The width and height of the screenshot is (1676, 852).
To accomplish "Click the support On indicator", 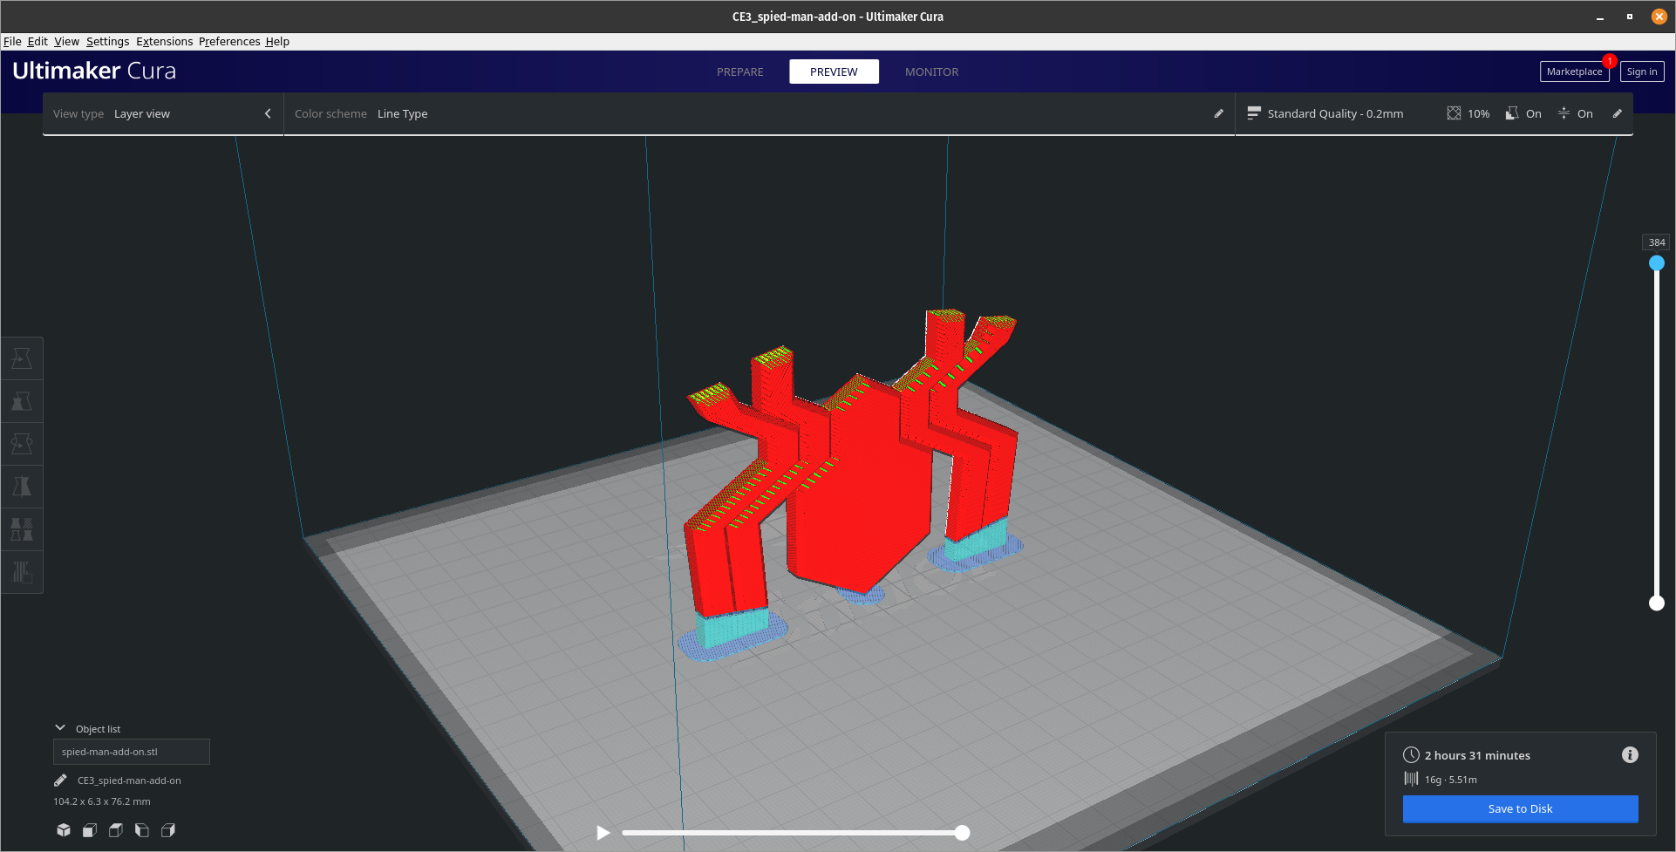I will point(1523,113).
